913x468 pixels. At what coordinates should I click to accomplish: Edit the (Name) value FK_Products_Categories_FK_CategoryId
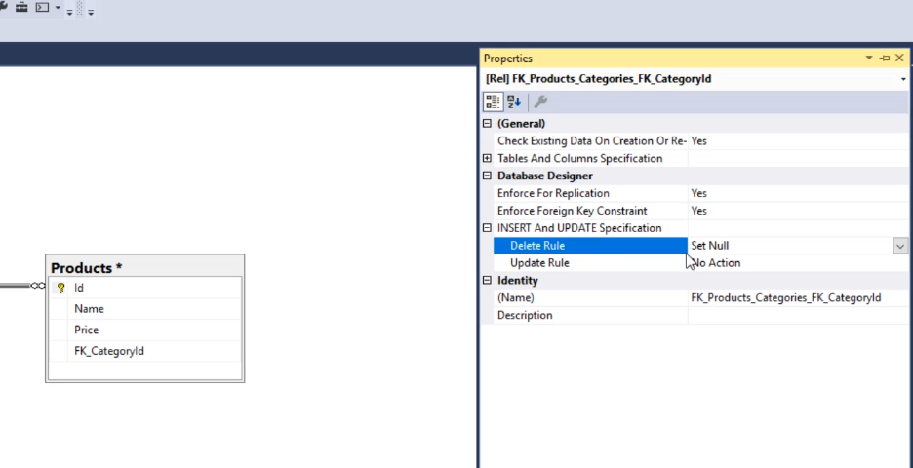tap(785, 298)
